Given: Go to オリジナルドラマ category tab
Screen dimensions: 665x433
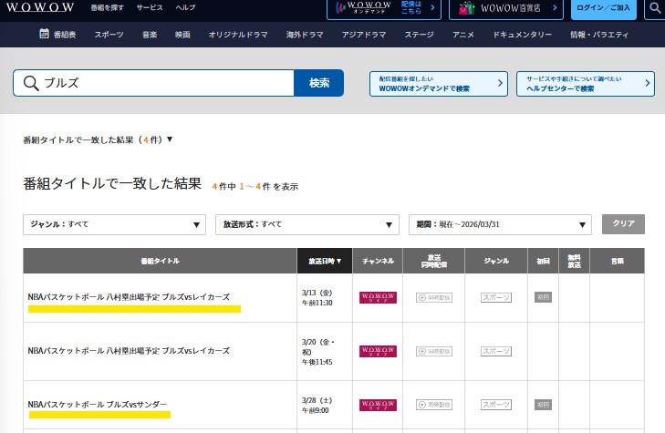Looking at the screenshot, I should coord(238,35).
